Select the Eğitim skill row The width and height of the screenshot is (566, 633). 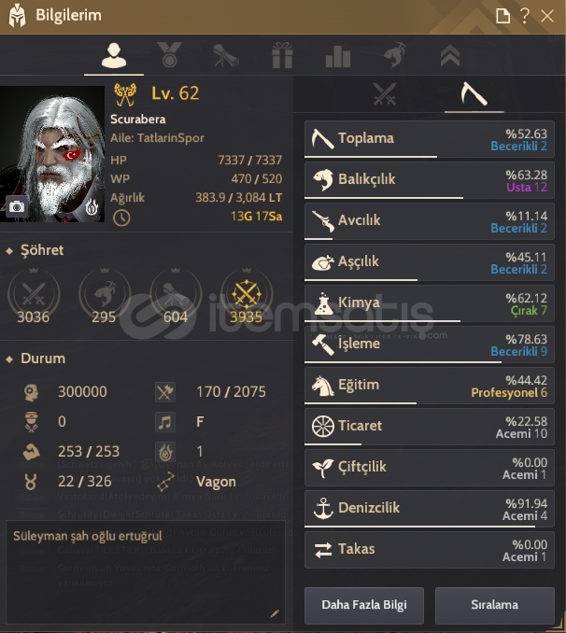tap(429, 386)
